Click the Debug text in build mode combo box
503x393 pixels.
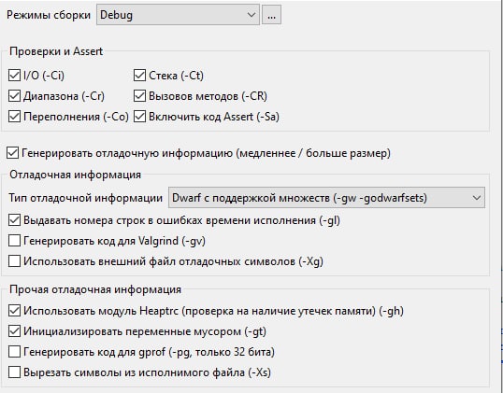116,15
